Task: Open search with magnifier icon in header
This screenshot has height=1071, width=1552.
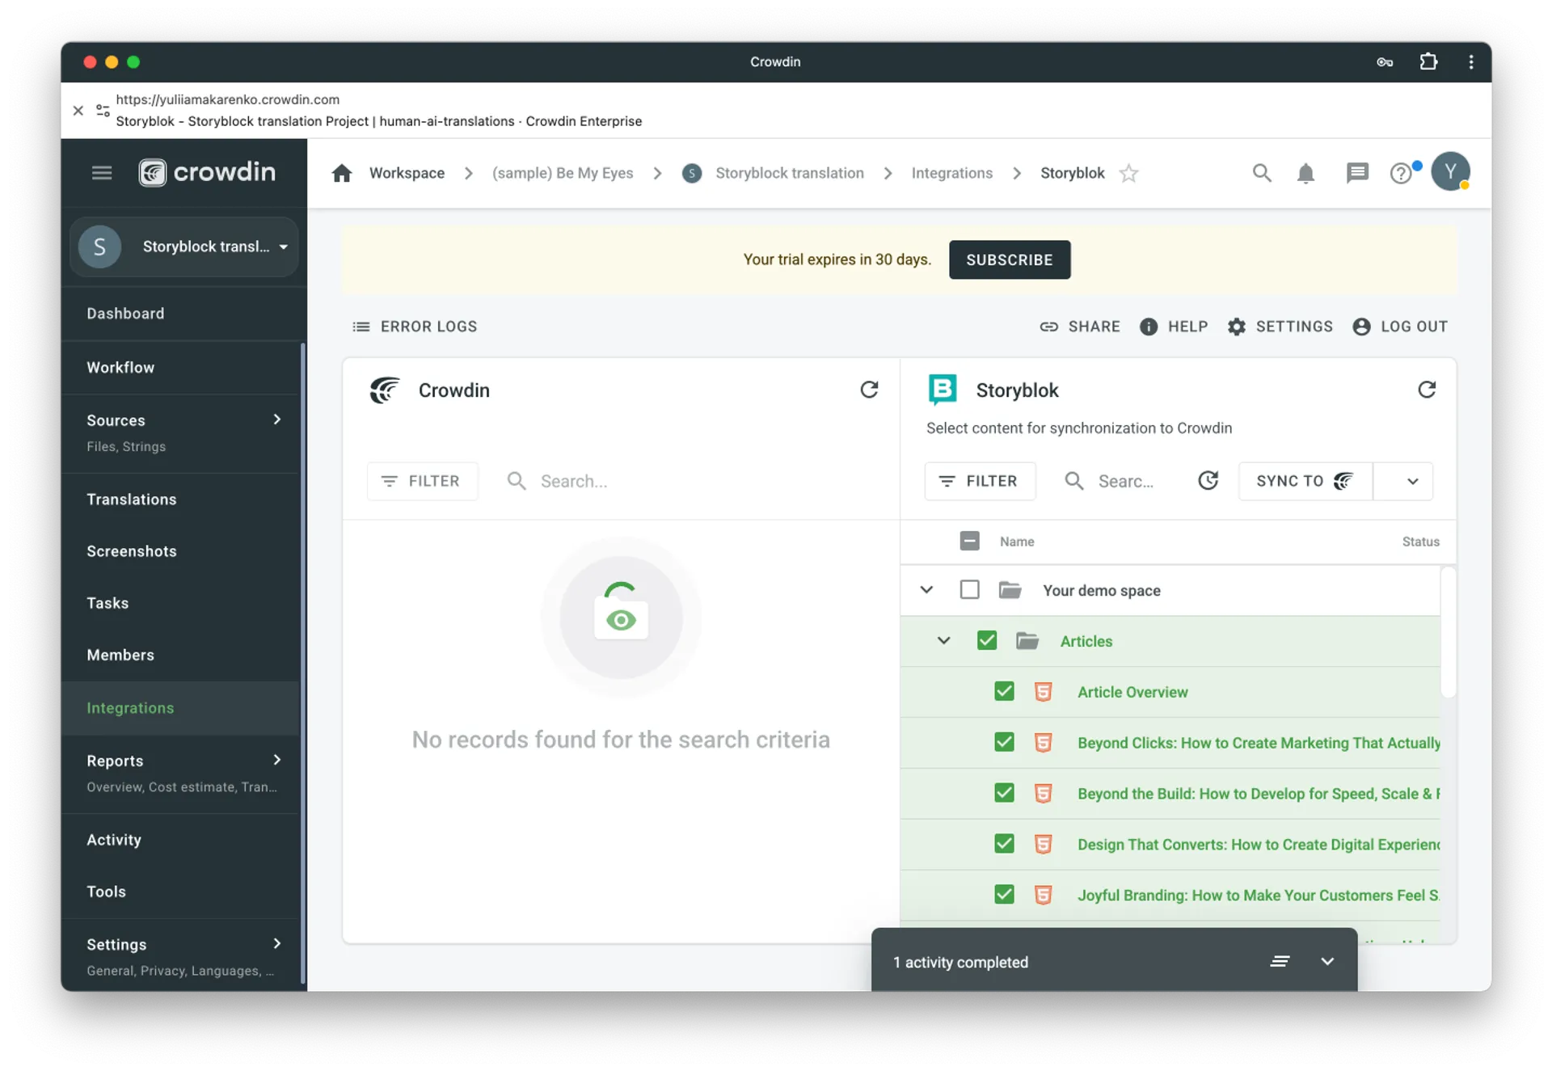Action: (1262, 172)
